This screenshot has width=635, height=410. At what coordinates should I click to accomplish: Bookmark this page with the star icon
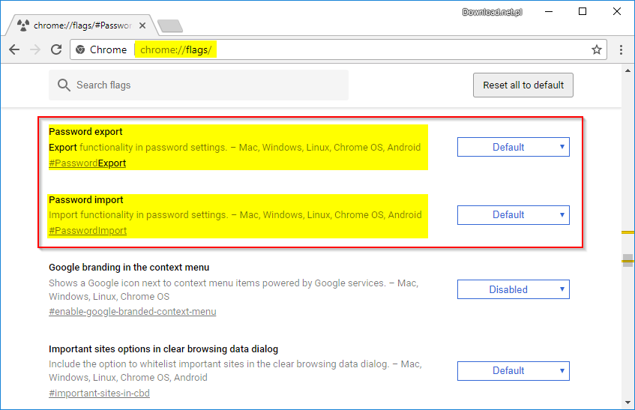pyautogui.click(x=597, y=49)
